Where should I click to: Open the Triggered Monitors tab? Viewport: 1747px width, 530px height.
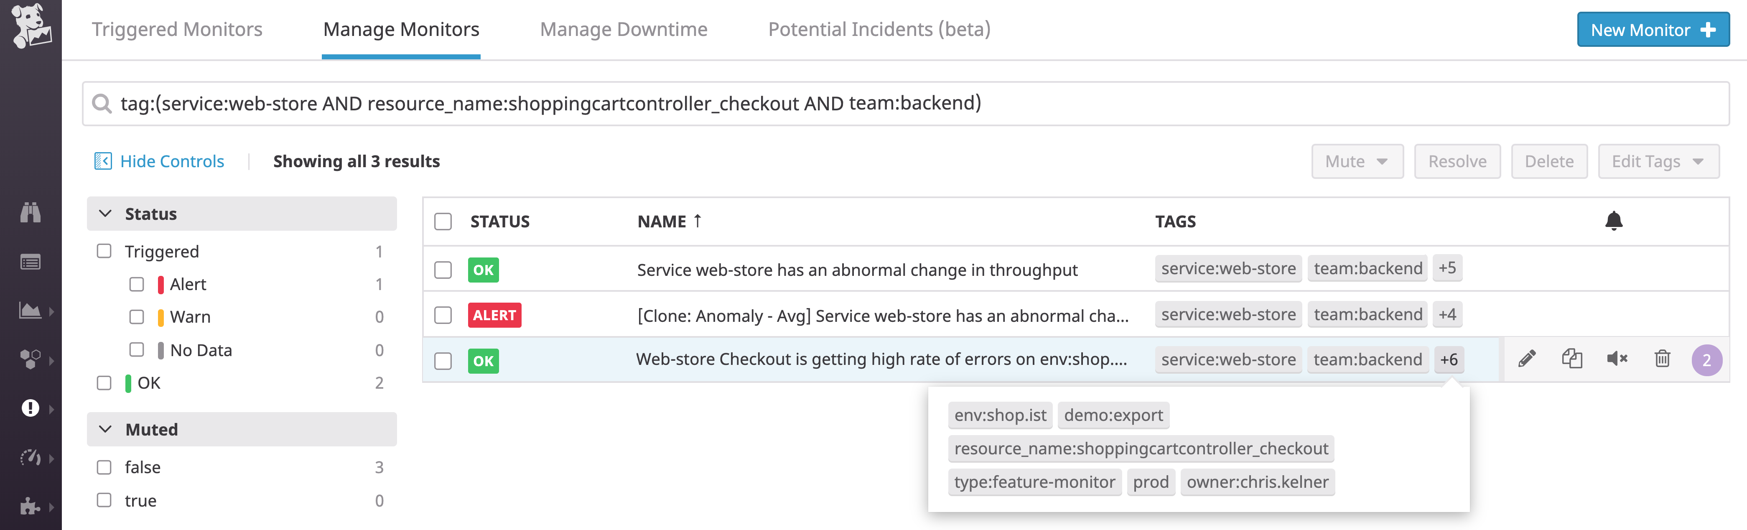click(x=177, y=29)
